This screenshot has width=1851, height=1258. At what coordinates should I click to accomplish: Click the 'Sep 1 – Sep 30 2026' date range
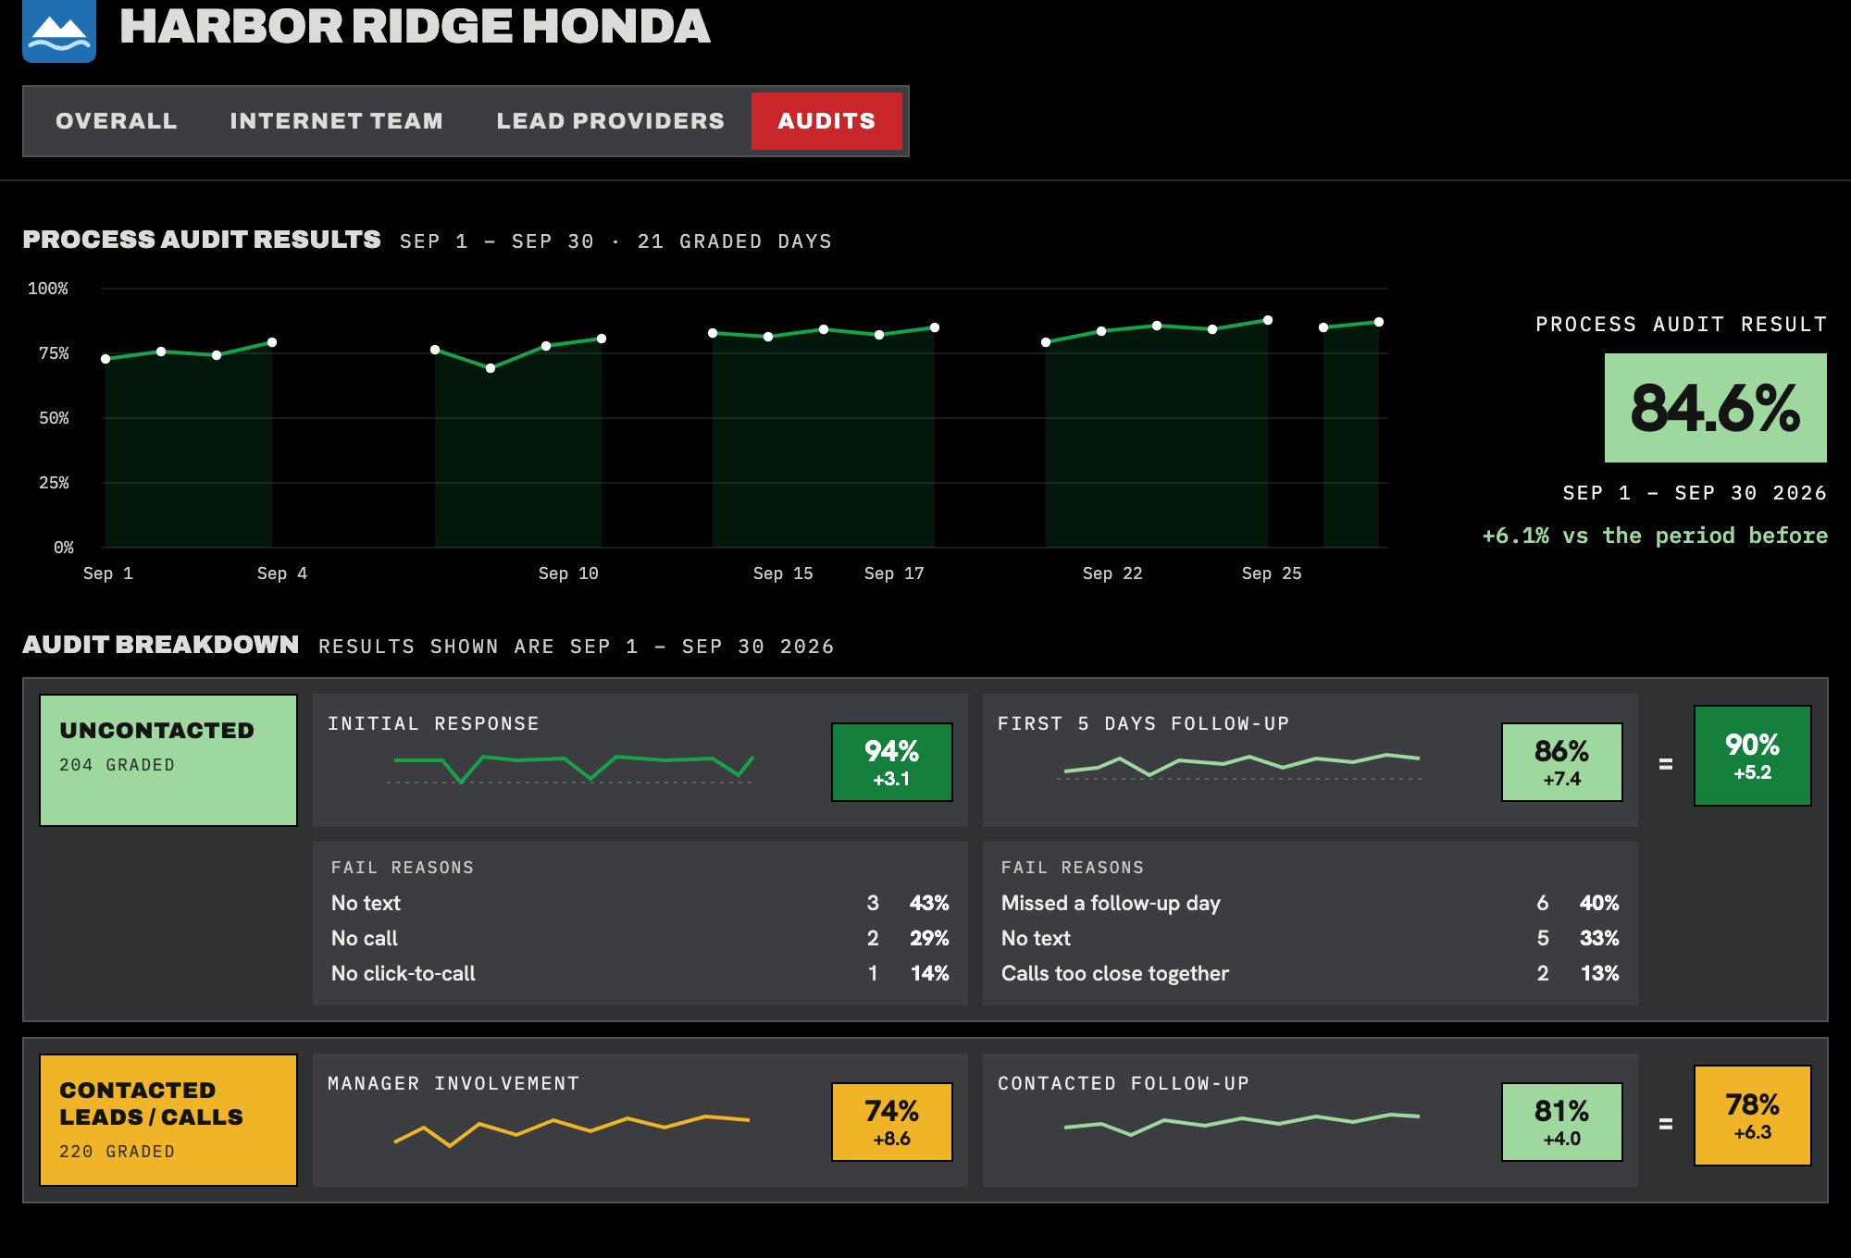coord(1695,493)
